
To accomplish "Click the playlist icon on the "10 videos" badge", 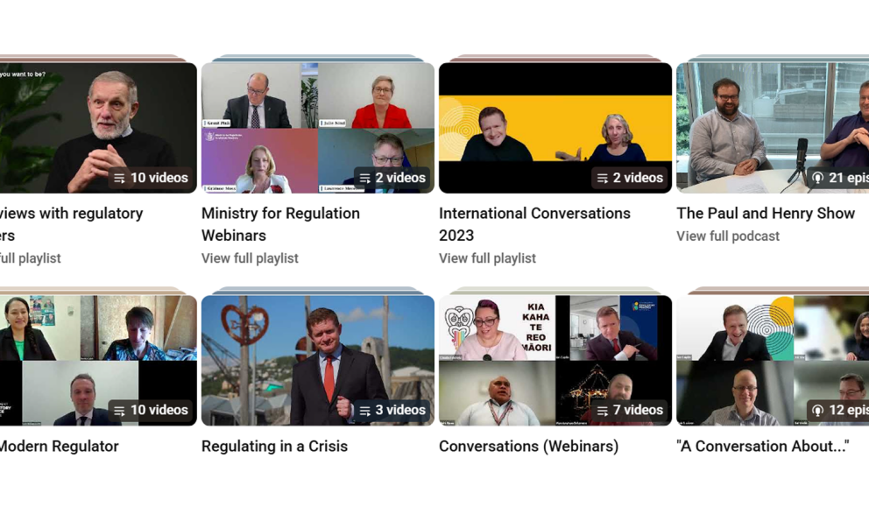I will (x=120, y=178).
